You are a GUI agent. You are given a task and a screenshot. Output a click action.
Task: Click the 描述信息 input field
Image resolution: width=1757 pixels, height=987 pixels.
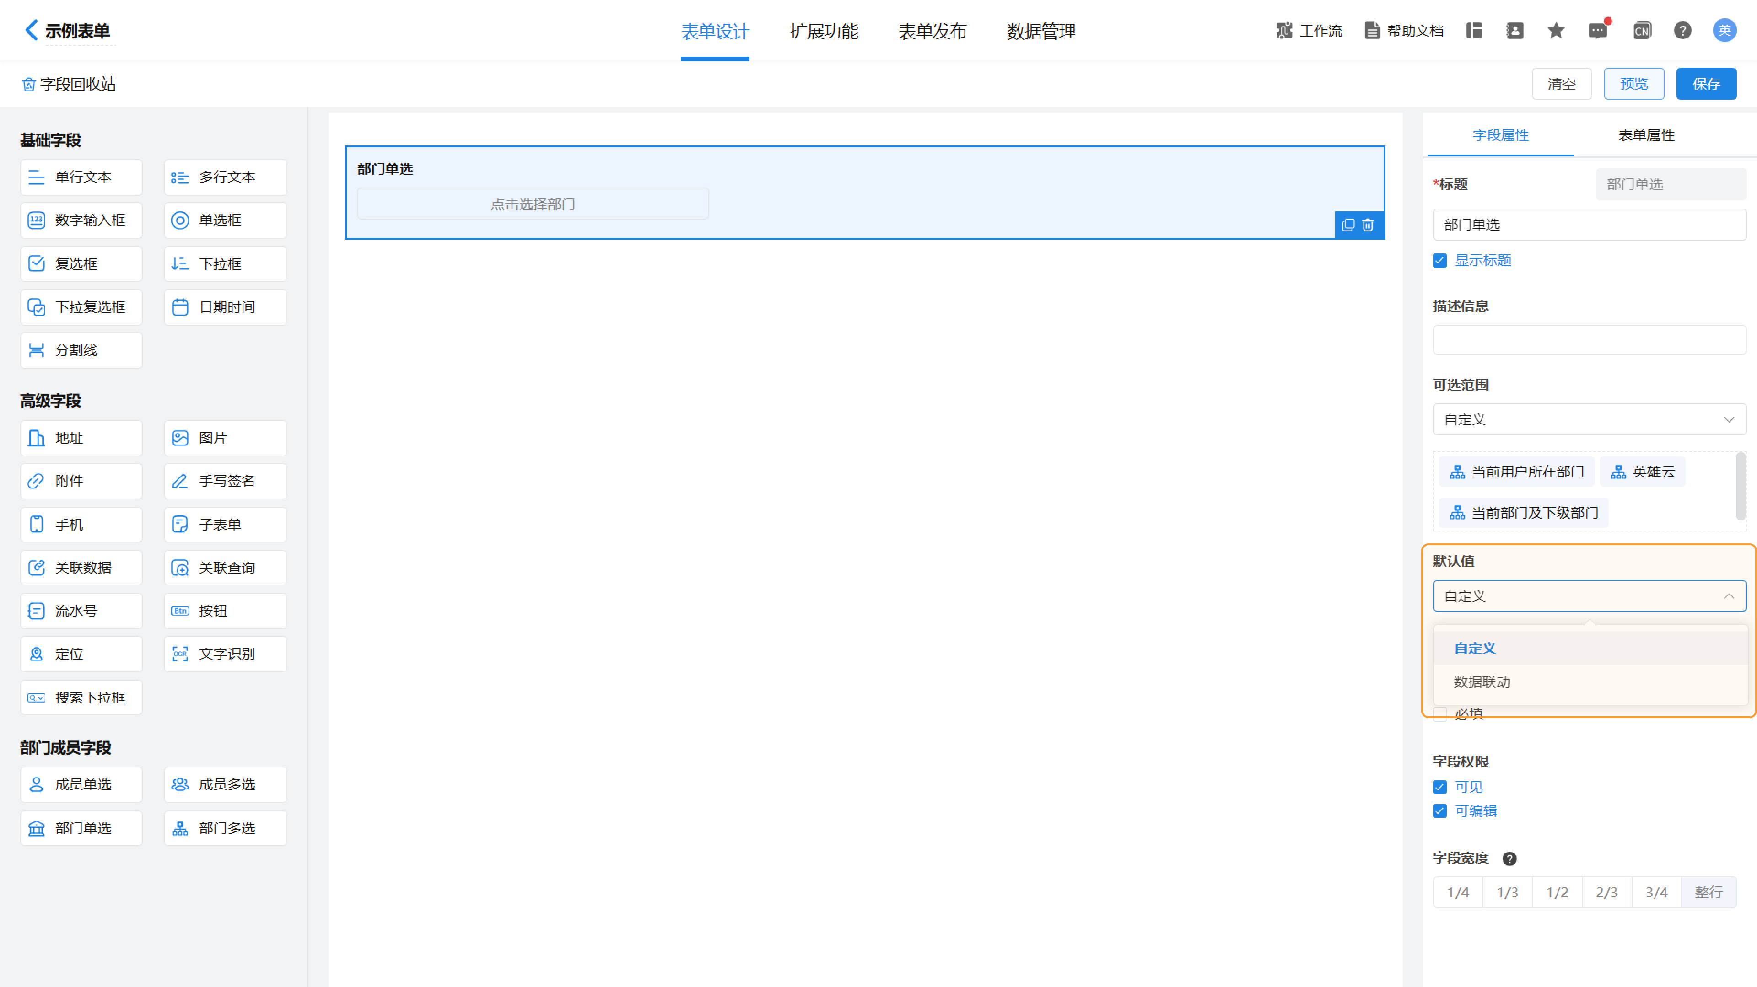coord(1589,340)
